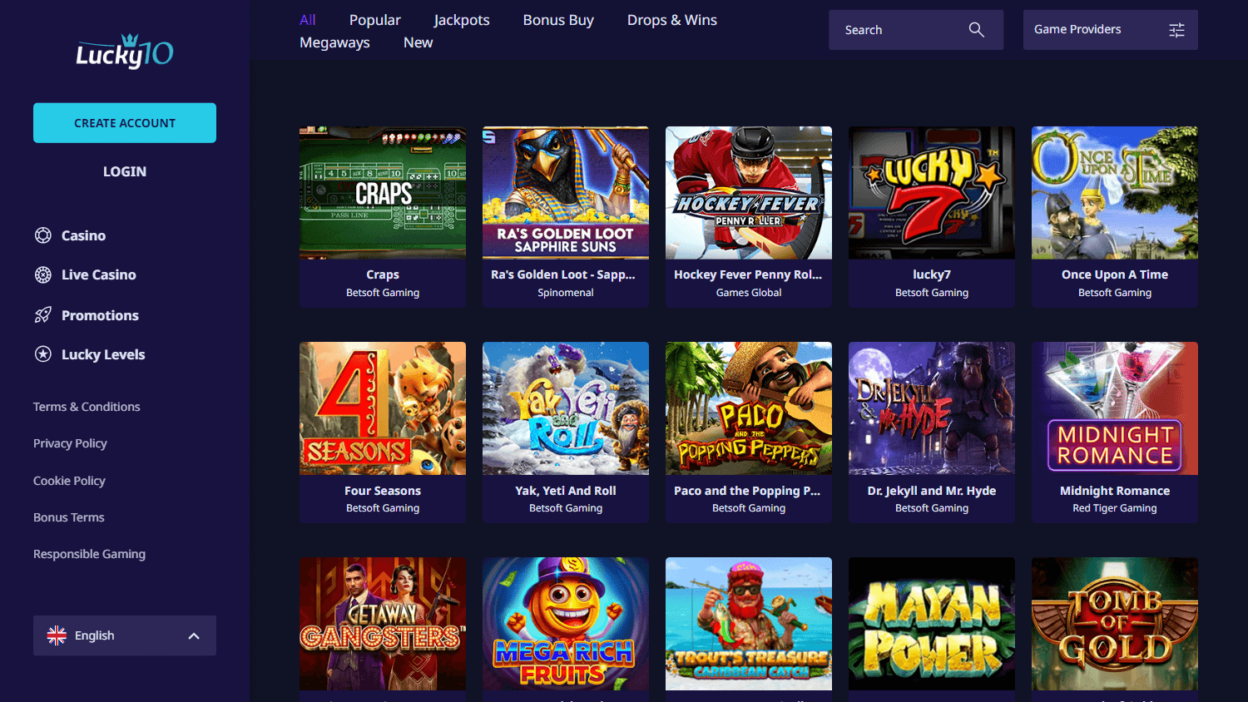Launch the Midnight Romance game thumbnail
The width and height of the screenshot is (1248, 702).
(1115, 408)
